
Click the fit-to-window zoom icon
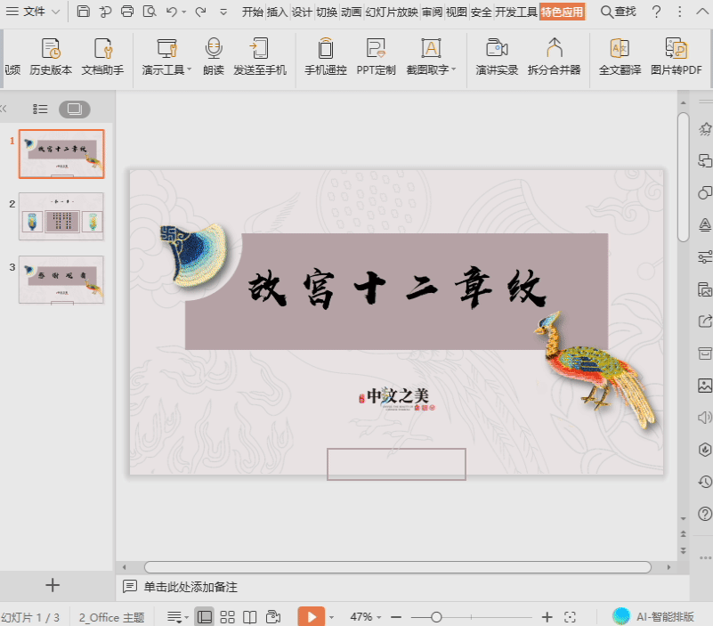(570, 617)
